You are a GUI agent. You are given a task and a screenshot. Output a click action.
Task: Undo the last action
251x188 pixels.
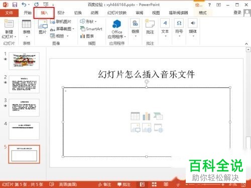[24, 5]
